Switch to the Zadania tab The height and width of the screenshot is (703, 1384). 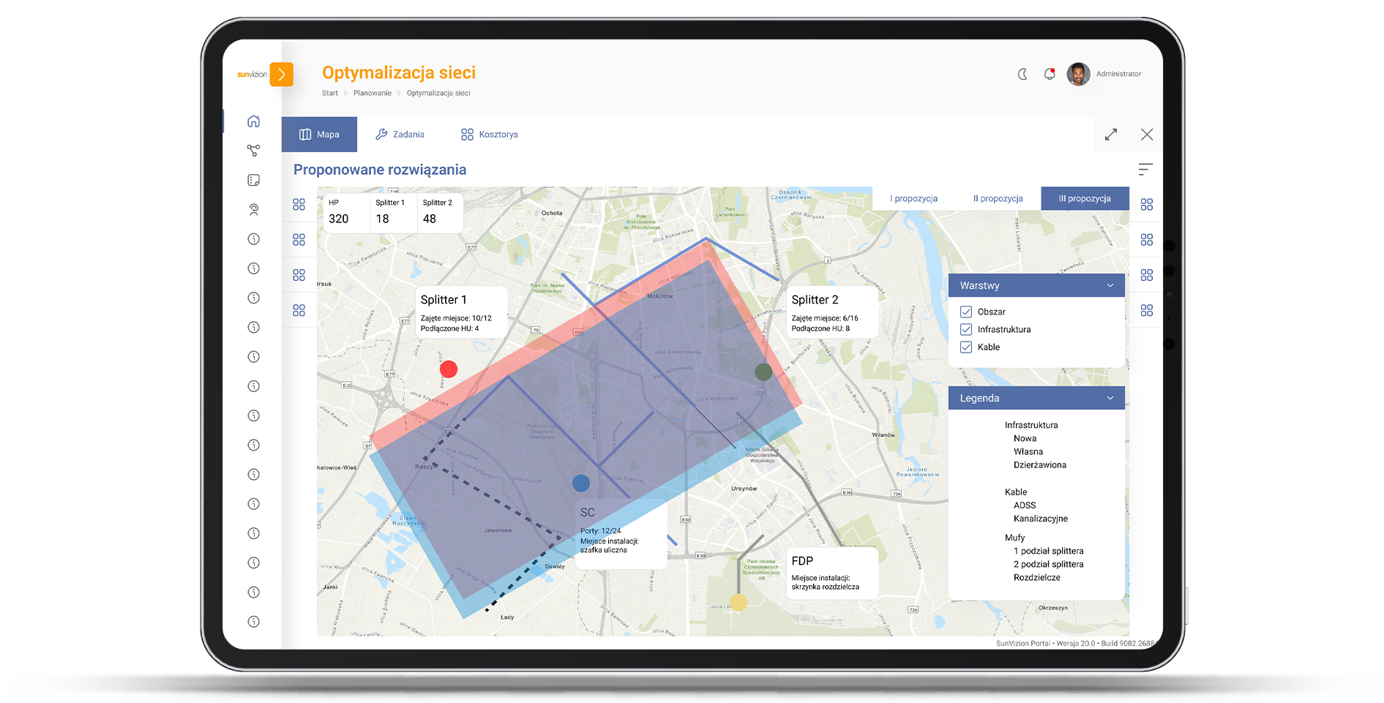[x=400, y=135]
